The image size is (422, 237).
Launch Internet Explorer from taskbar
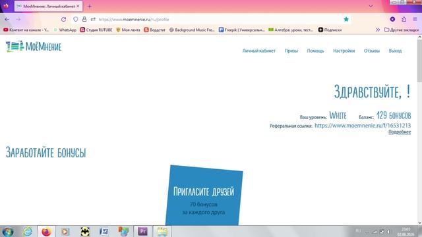point(27,231)
